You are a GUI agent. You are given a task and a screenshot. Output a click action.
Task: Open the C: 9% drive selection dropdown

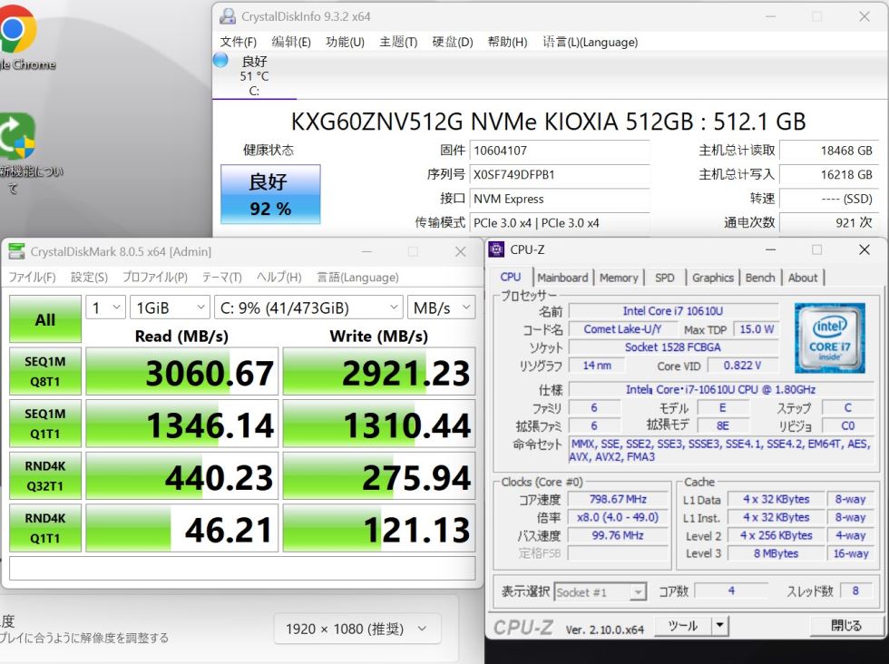click(x=308, y=308)
